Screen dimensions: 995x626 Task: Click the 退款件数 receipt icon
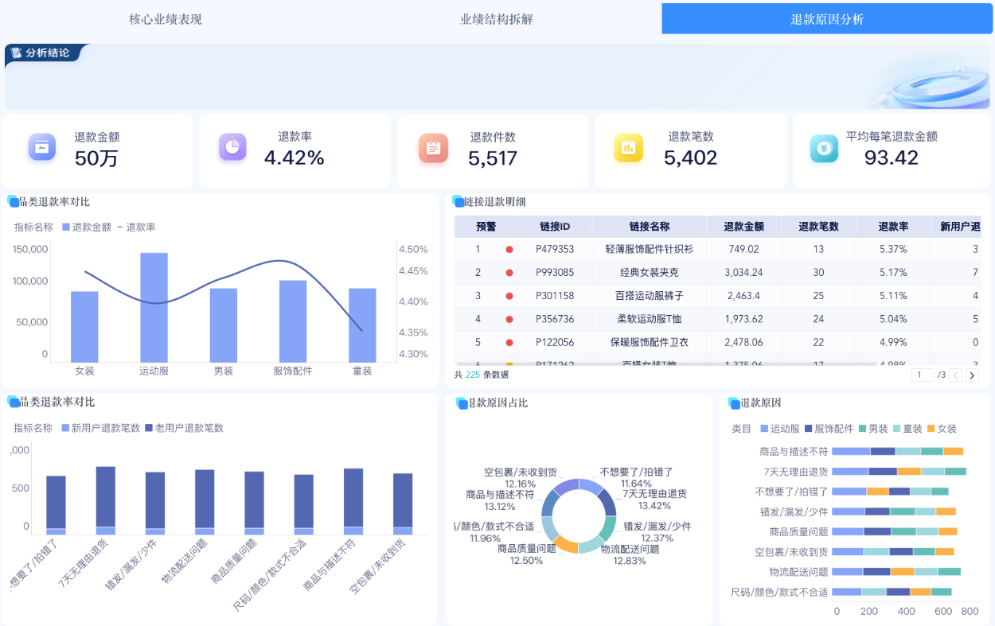tap(431, 149)
